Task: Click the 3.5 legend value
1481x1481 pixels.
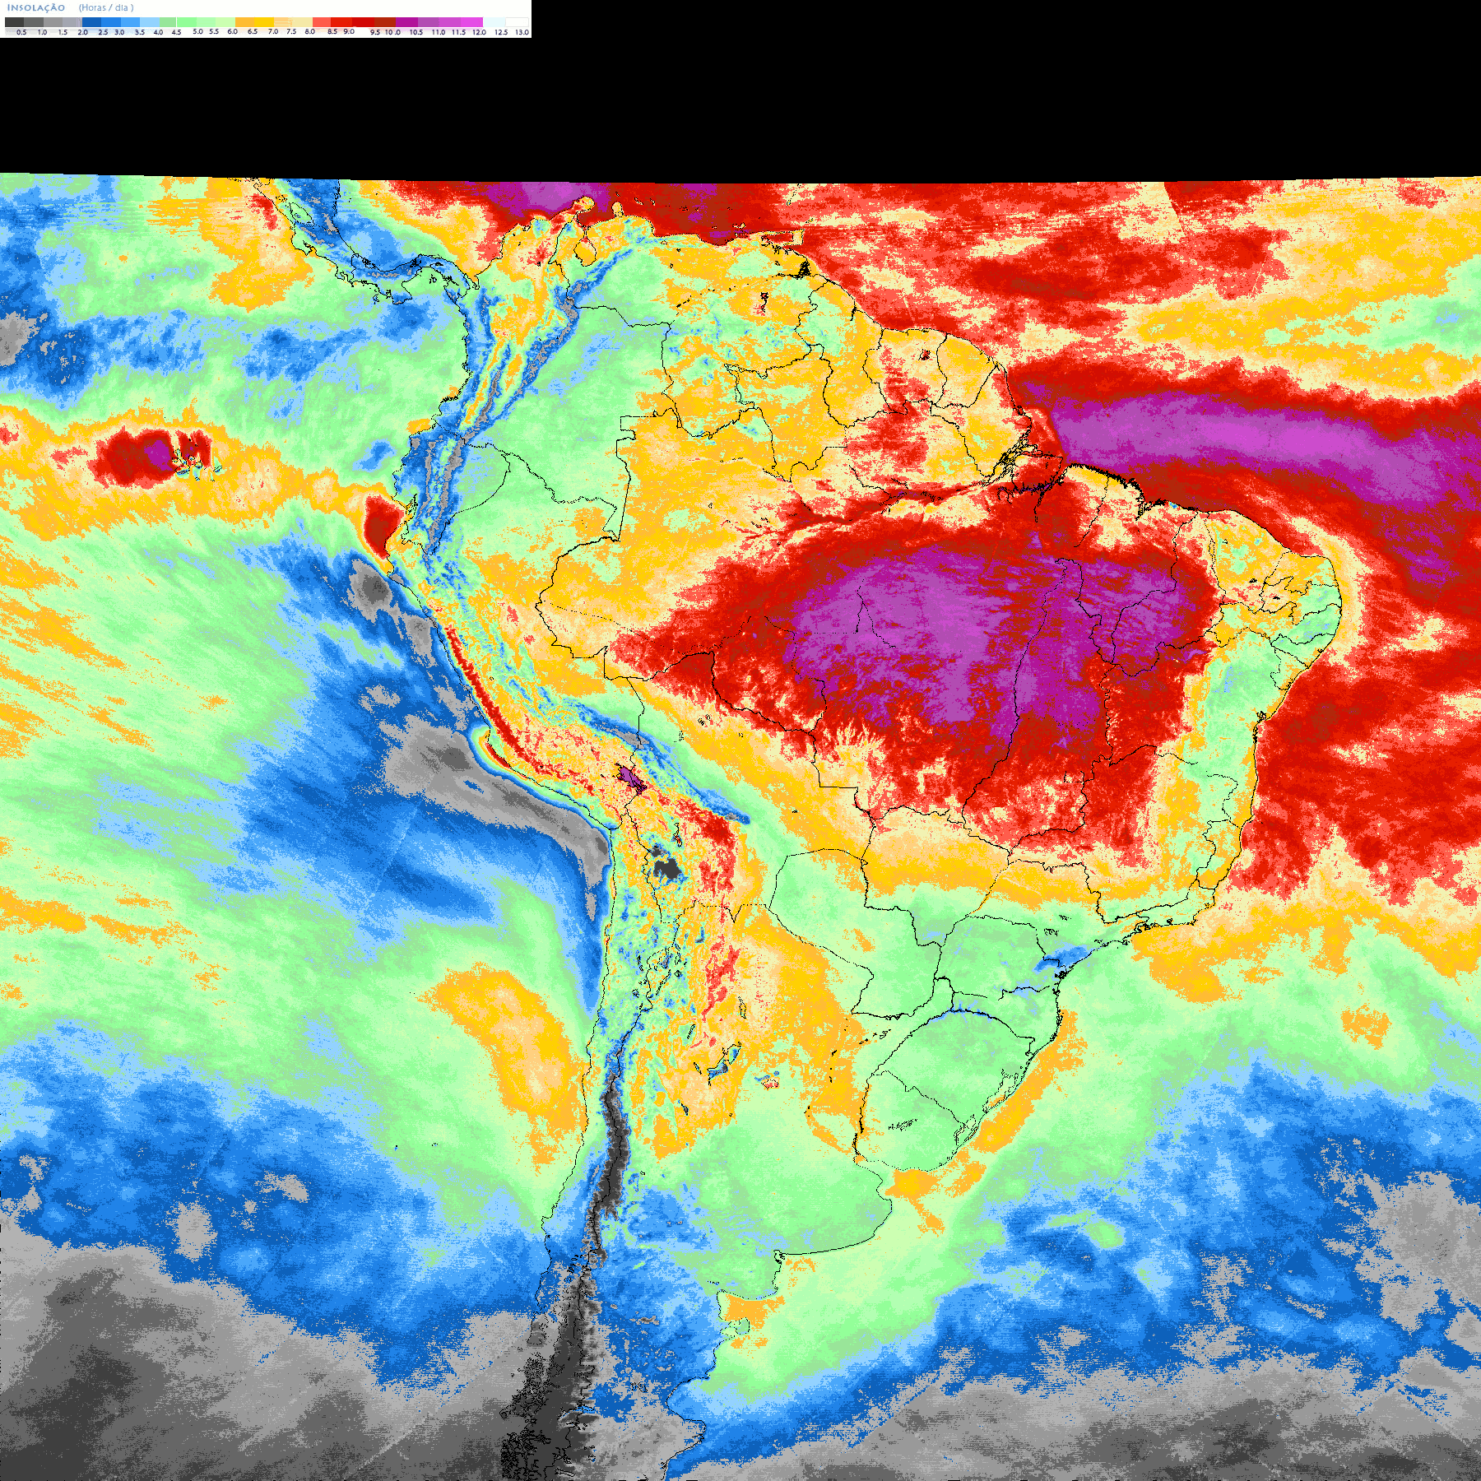Action: pyautogui.click(x=140, y=32)
